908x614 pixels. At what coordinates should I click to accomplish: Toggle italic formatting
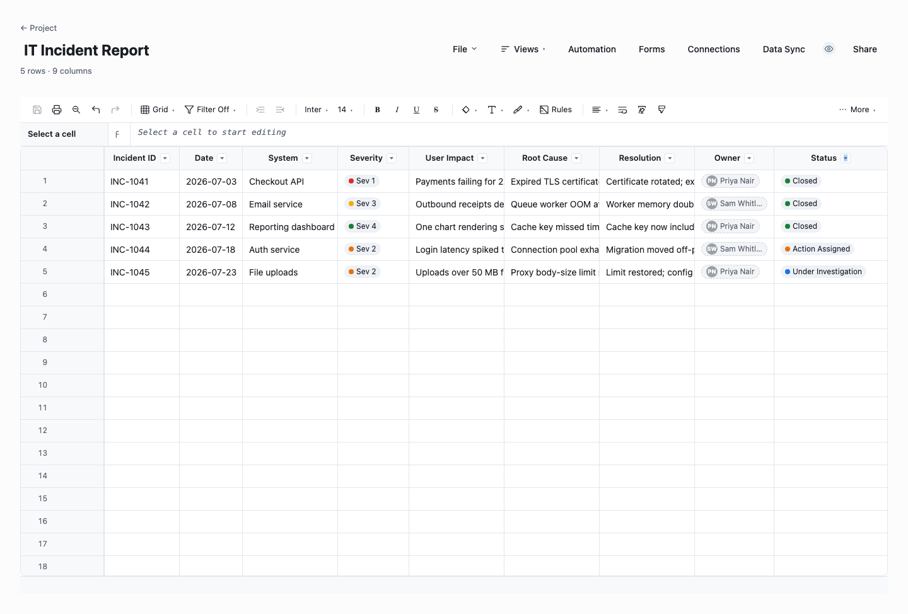(x=397, y=110)
